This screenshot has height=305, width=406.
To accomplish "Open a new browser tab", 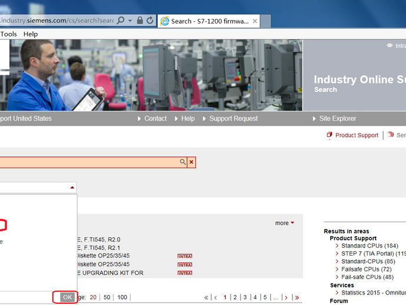I will (x=265, y=21).
